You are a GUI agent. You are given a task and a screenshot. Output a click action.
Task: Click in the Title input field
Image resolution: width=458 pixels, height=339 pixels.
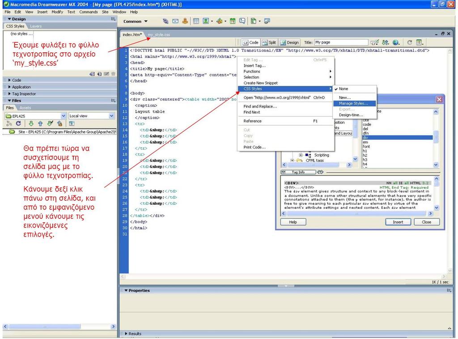click(x=341, y=42)
